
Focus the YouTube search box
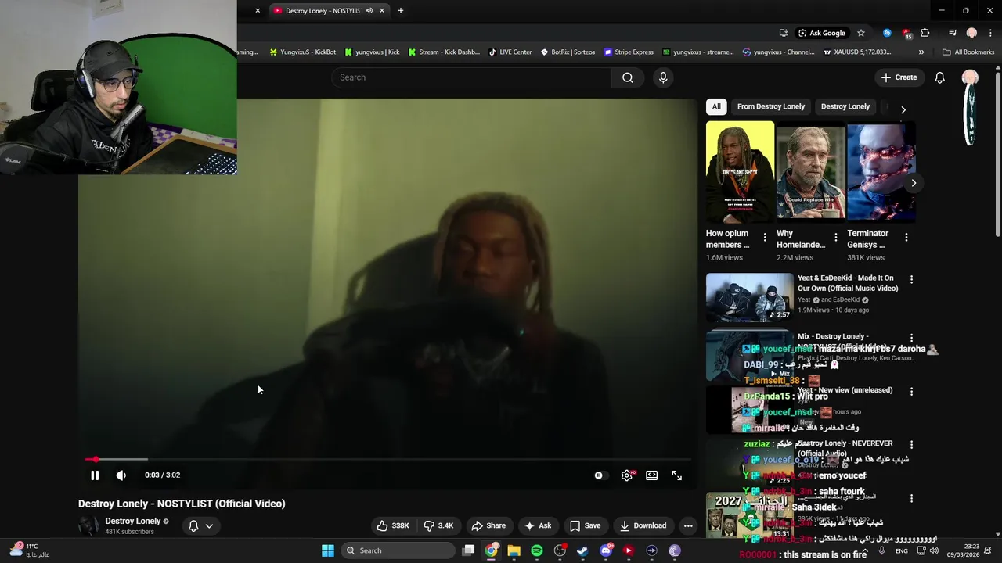point(471,77)
